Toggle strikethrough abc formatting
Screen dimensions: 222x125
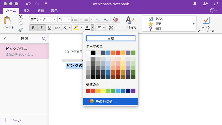pyautogui.click(x=57, y=28)
